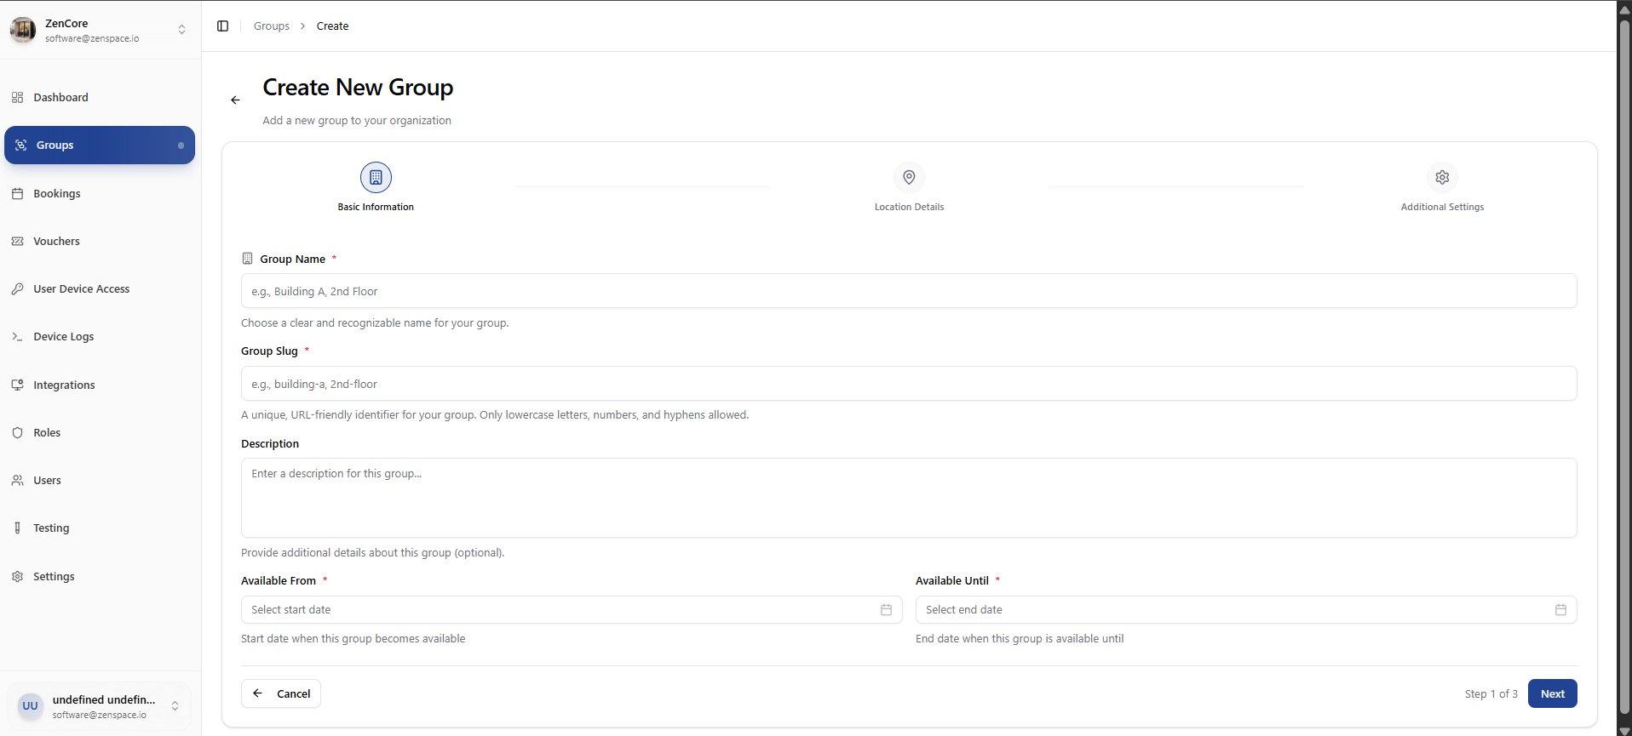Click the Device Logs terminal icon
The image size is (1632, 736).
tap(17, 337)
